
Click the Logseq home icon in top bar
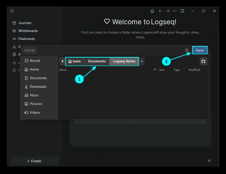point(152,11)
